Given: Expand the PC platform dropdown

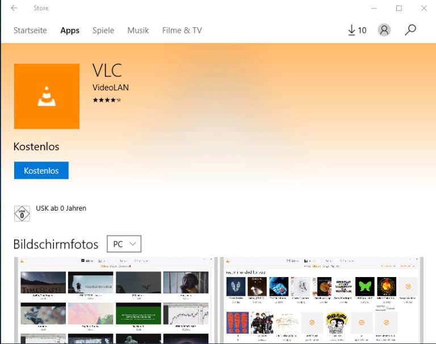Looking at the screenshot, I should [x=124, y=244].
